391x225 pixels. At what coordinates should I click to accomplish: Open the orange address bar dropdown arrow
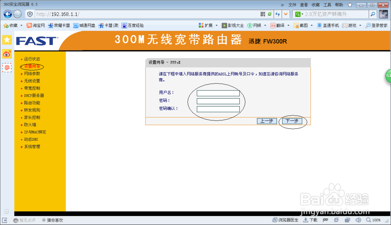coord(286,14)
